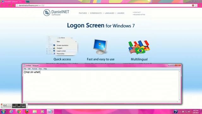Open Notepad's View menu

pyautogui.click(x=40, y=69)
